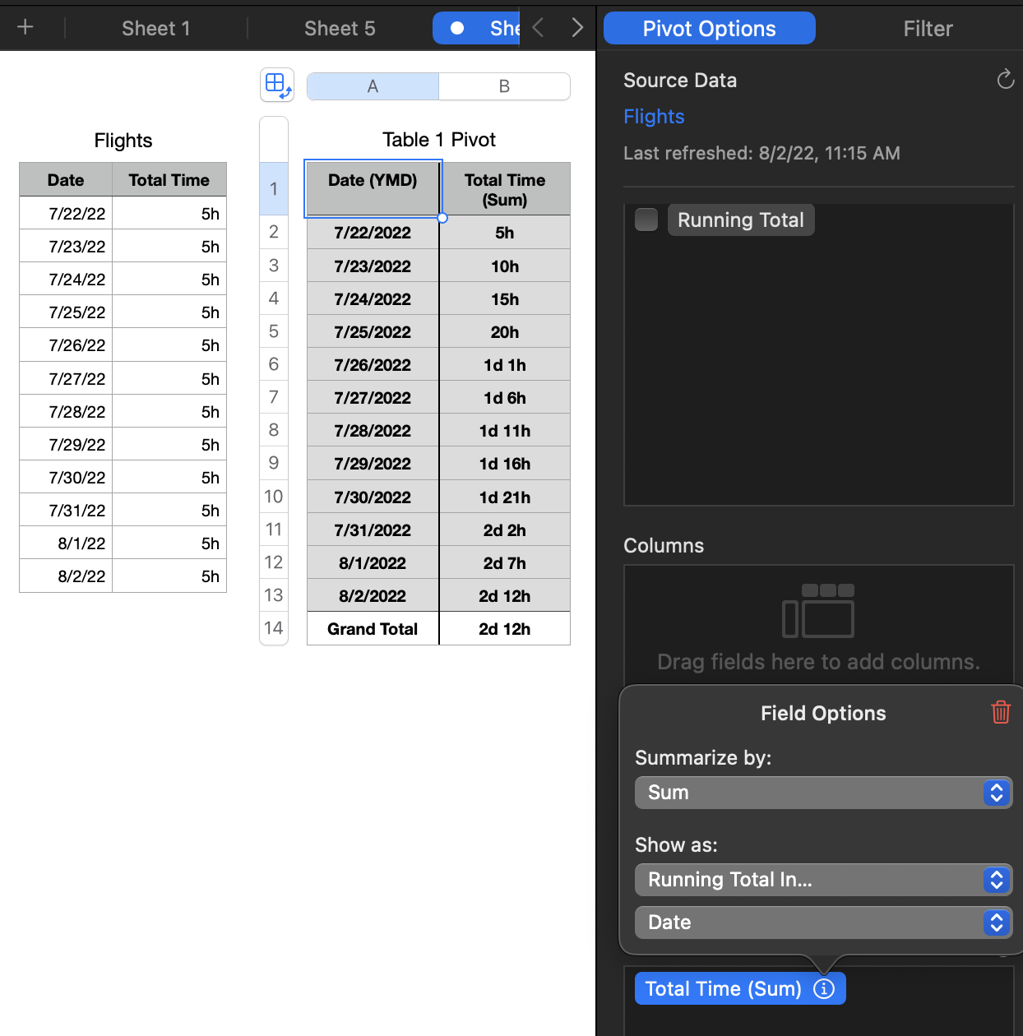Open info for Total Time (Sum) field
1023x1036 pixels.
[824, 988]
